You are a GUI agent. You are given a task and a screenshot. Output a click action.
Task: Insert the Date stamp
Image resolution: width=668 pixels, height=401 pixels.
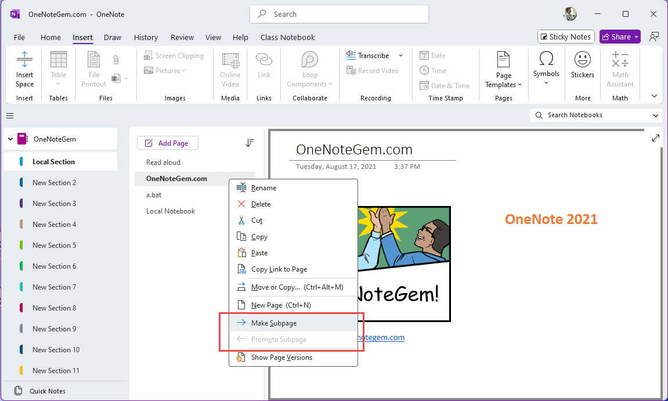point(432,55)
